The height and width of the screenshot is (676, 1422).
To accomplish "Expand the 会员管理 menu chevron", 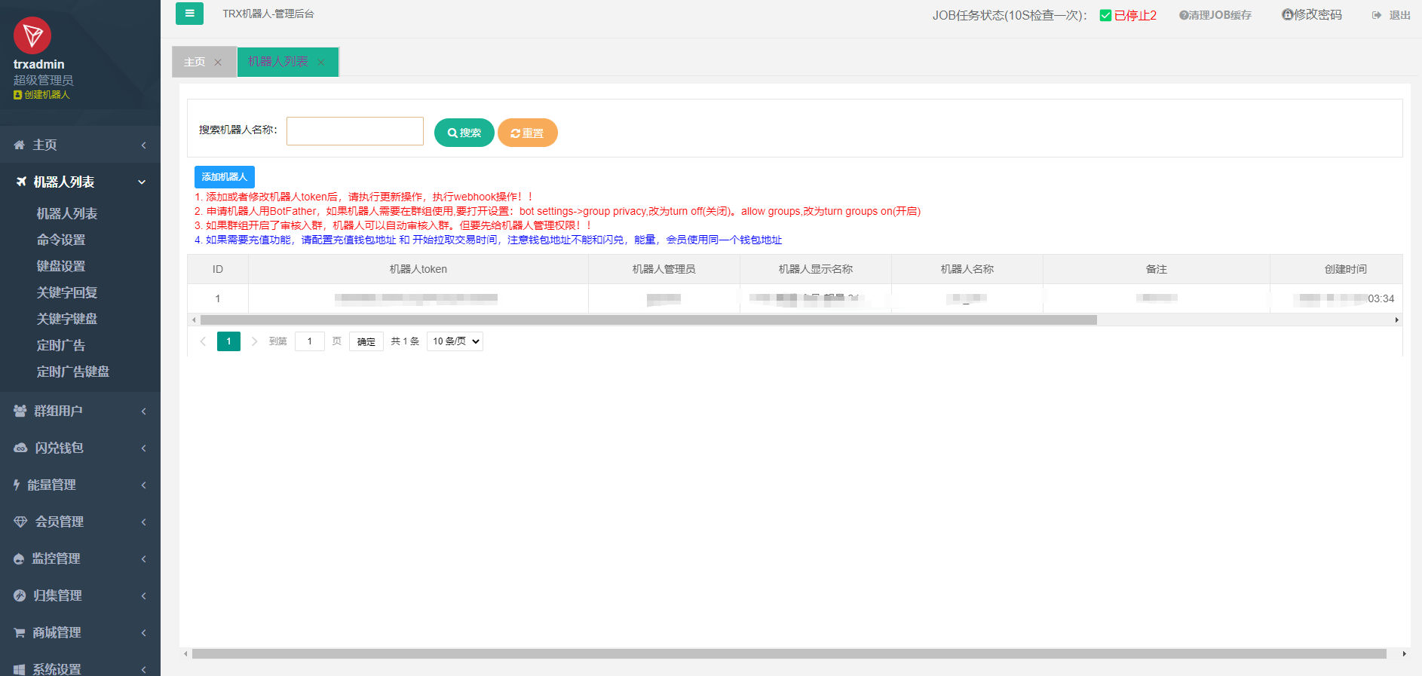I will pos(143,522).
